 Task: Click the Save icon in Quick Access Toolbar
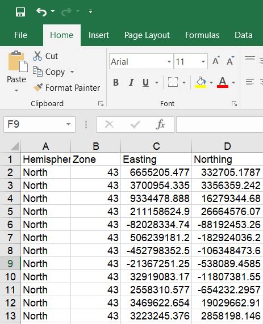pos(20,12)
